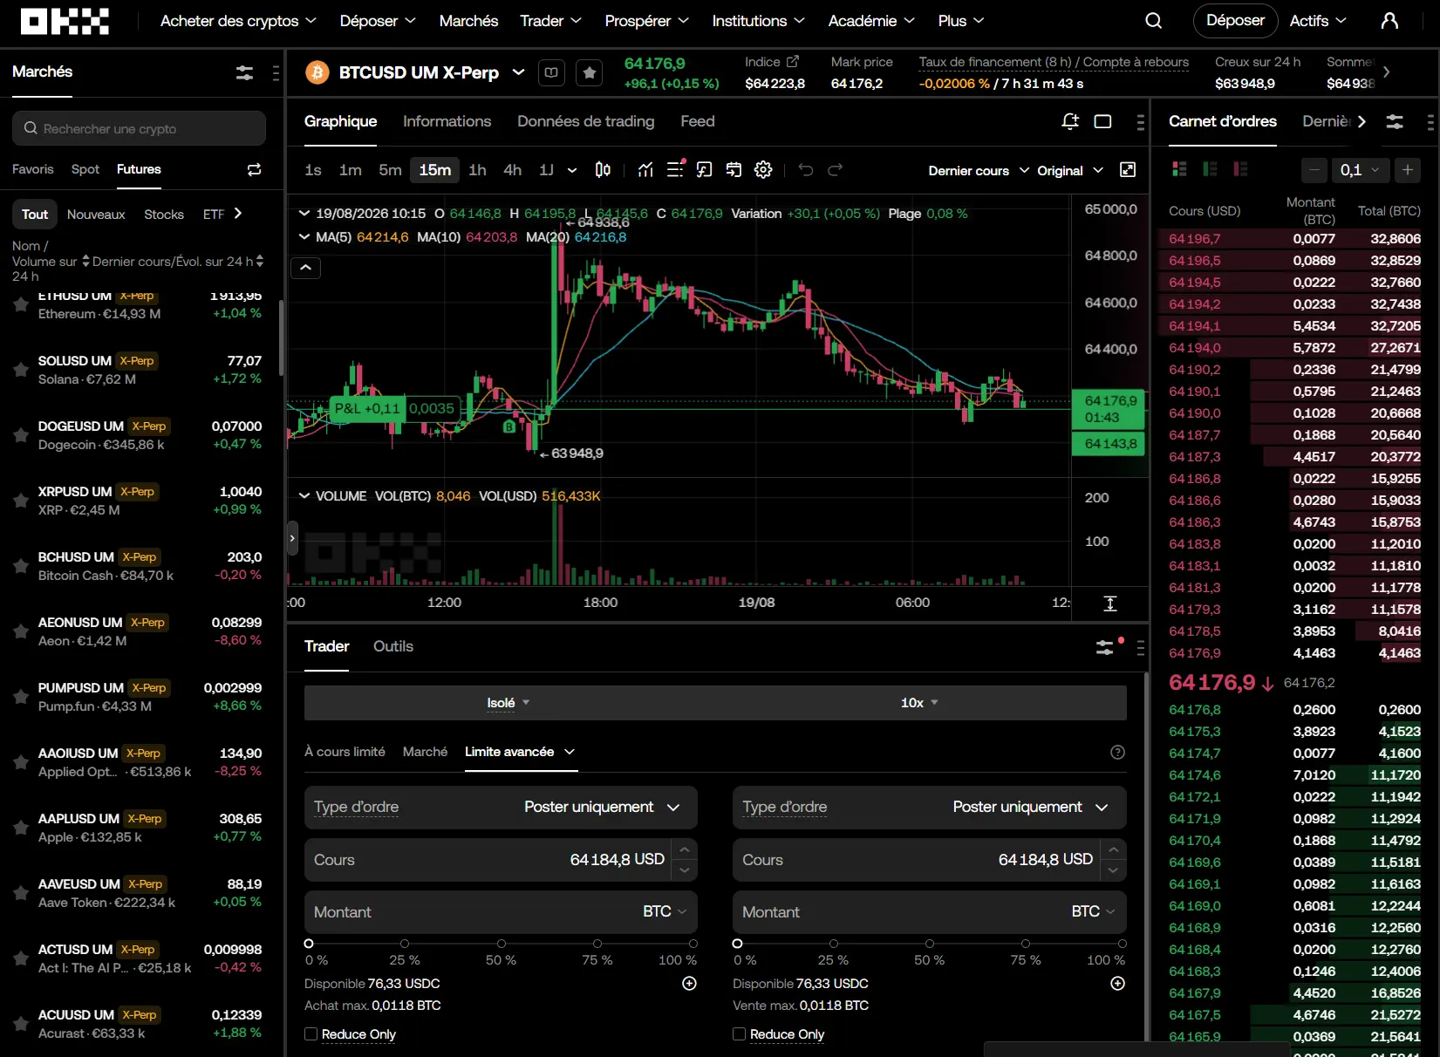Favorite the AAPLUSD UM row star
1440x1057 pixels.
[21, 828]
